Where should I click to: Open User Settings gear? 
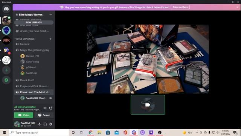pos(51,124)
